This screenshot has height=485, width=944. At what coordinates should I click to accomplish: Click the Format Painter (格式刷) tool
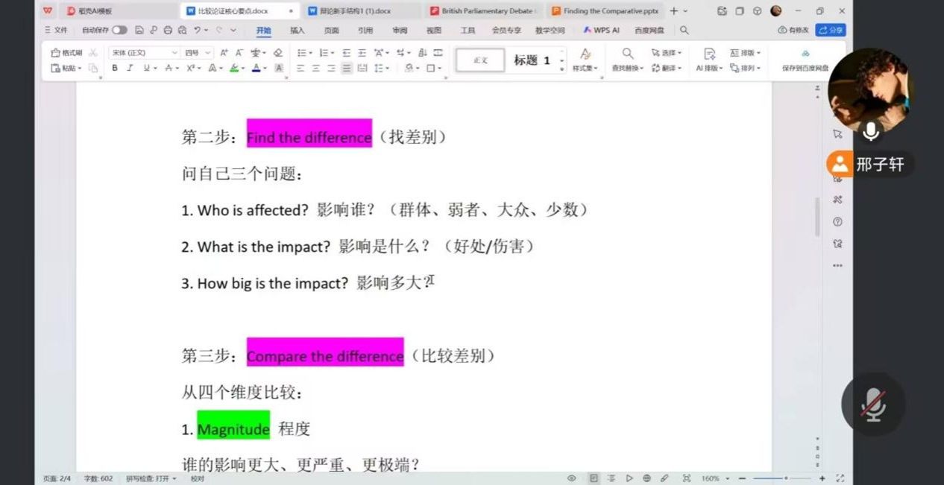click(x=66, y=53)
